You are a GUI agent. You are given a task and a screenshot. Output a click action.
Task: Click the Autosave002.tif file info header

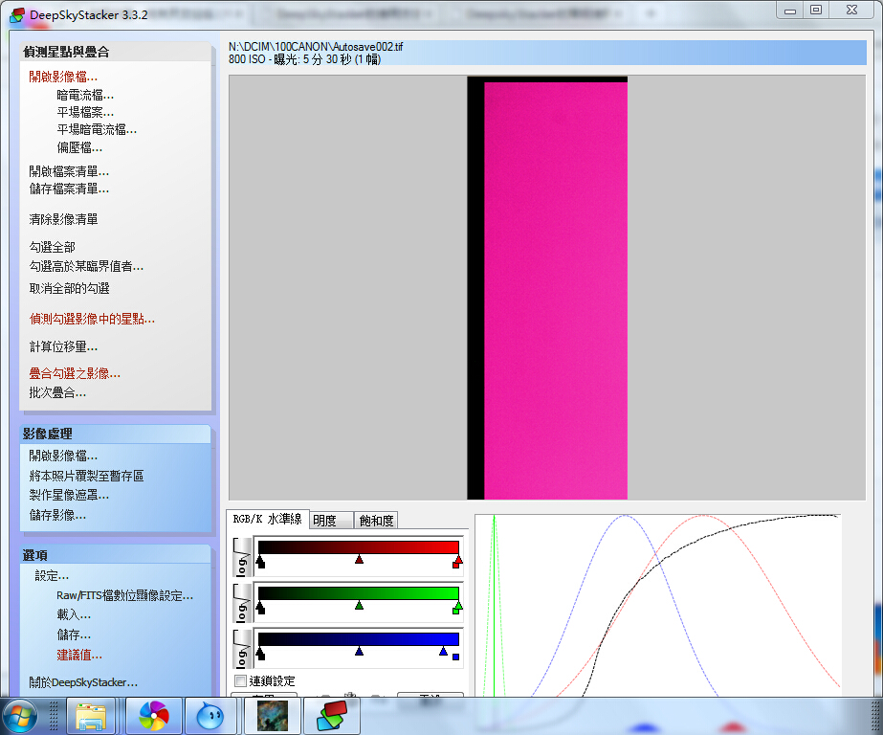pos(547,53)
